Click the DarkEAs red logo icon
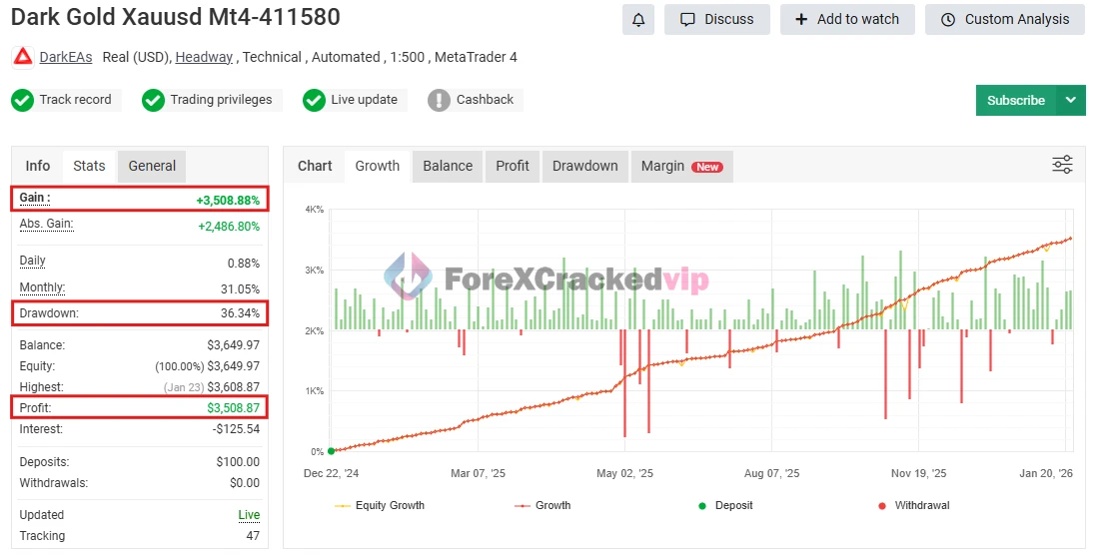 point(22,57)
